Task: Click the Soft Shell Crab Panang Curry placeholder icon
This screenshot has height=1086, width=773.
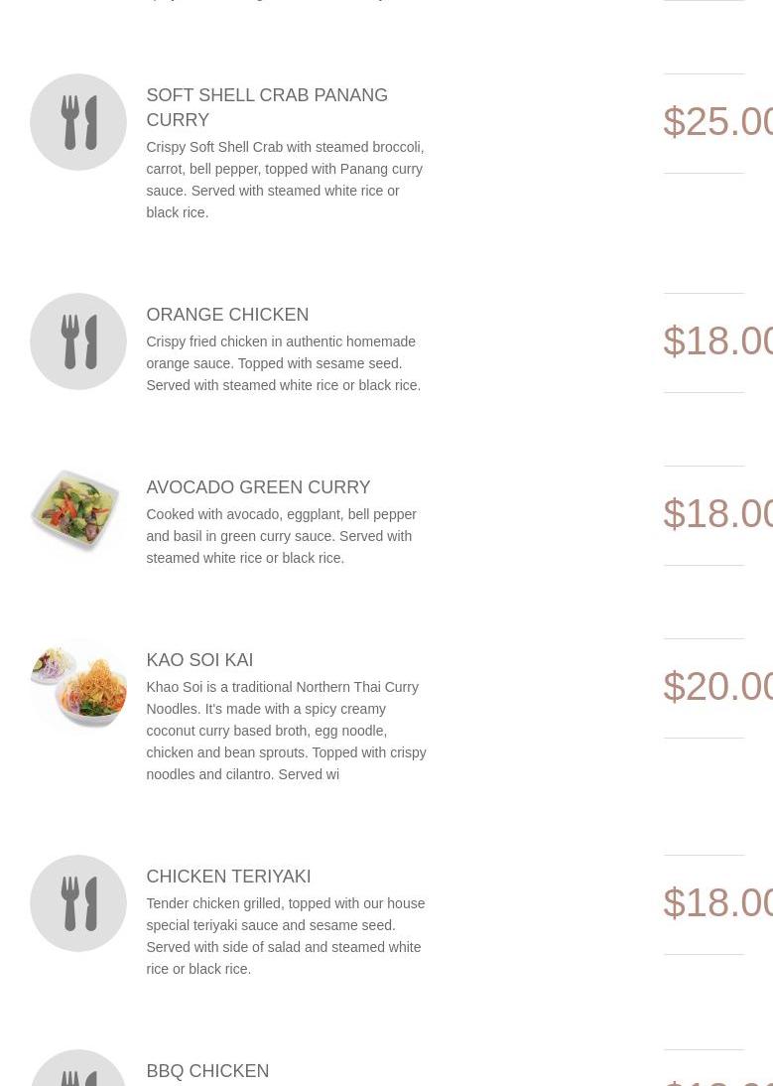Action: [78, 122]
